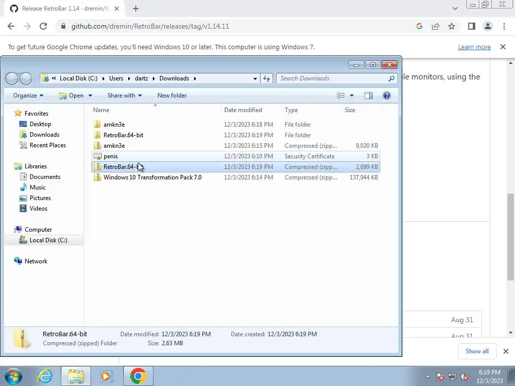
Task: Click the Explorer Forward navigation button
Action: tap(26, 78)
